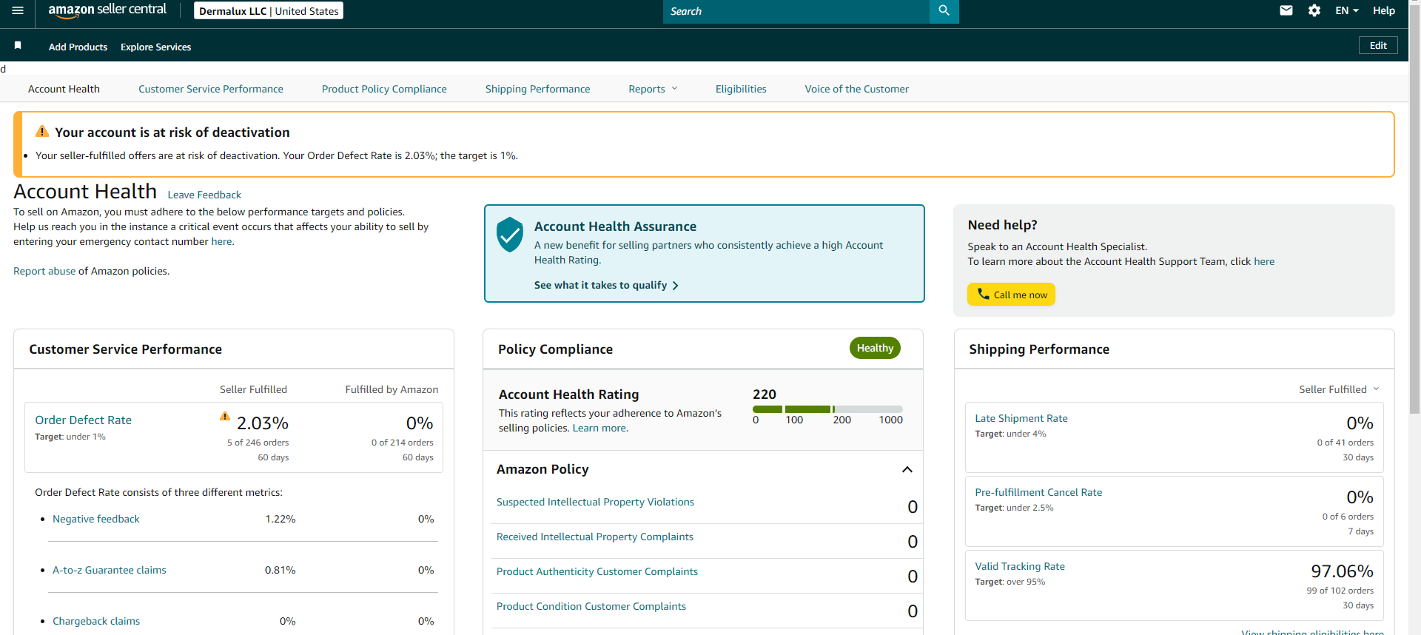Click the Customer Service Performance card heading
The height and width of the screenshot is (635, 1421).
tap(125, 349)
